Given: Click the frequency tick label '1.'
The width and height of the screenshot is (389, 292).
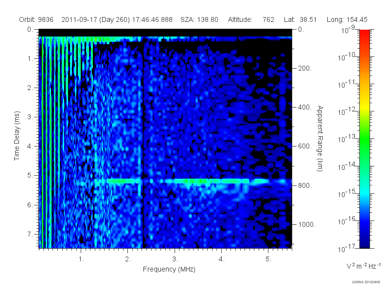Looking at the screenshot, I should coord(81,259).
